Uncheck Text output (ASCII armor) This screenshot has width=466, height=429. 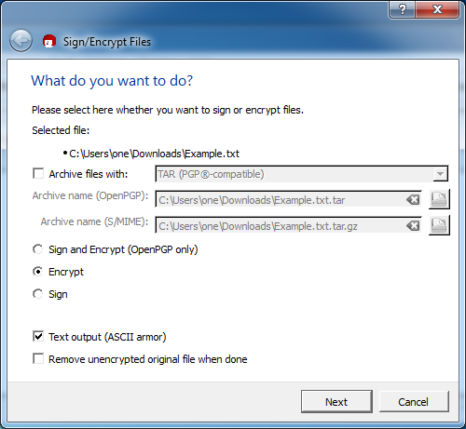click(x=38, y=336)
